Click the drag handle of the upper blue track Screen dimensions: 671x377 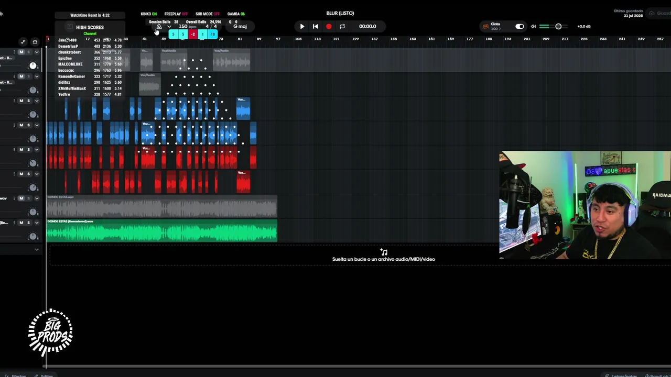[14, 101]
